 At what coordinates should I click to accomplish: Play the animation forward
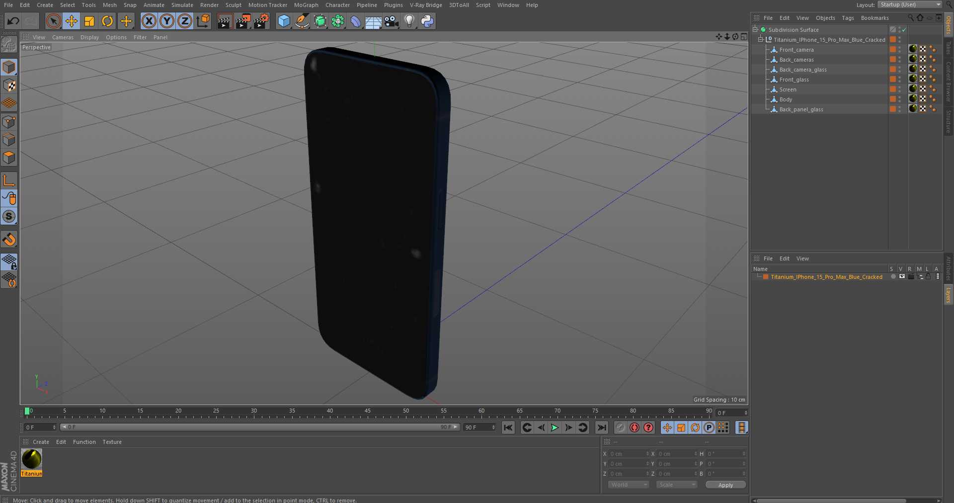coord(555,427)
